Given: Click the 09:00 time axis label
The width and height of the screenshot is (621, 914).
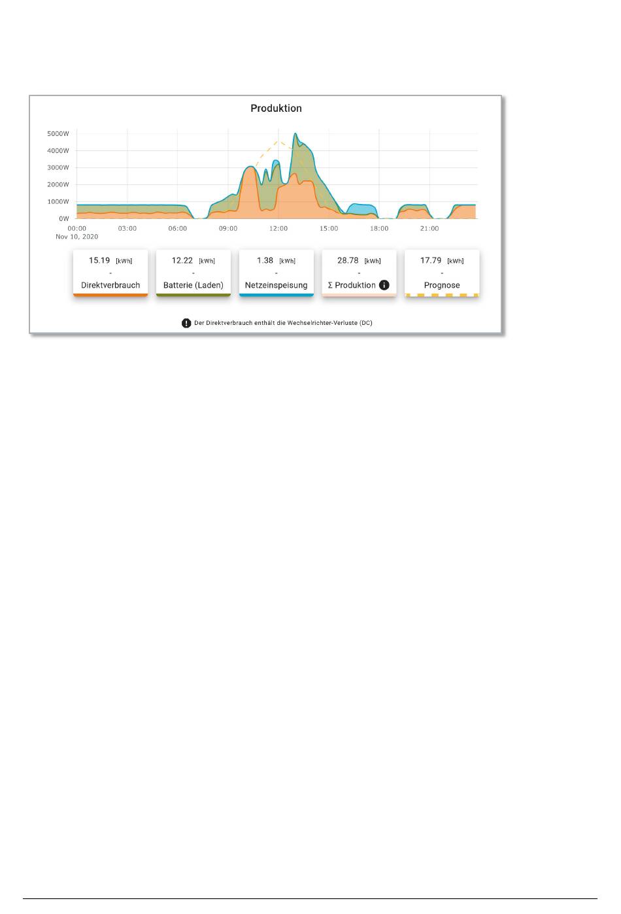Looking at the screenshot, I should click(x=228, y=228).
